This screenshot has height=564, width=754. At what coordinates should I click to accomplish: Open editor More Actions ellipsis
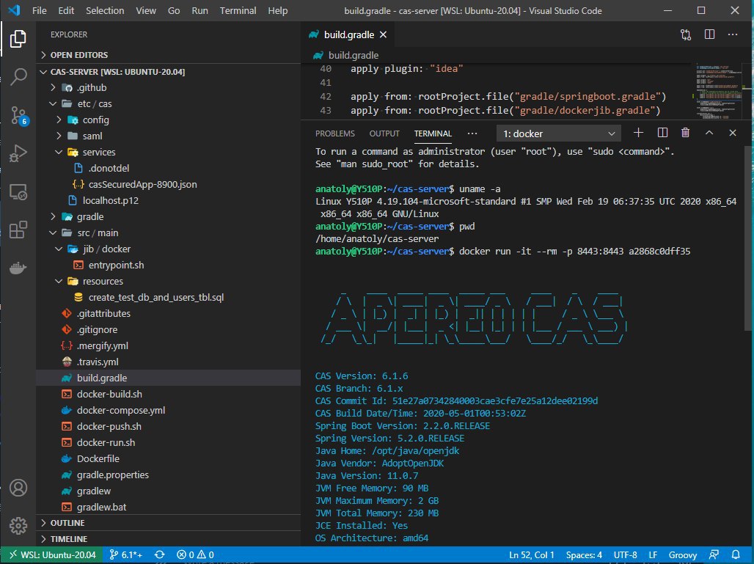coord(732,34)
